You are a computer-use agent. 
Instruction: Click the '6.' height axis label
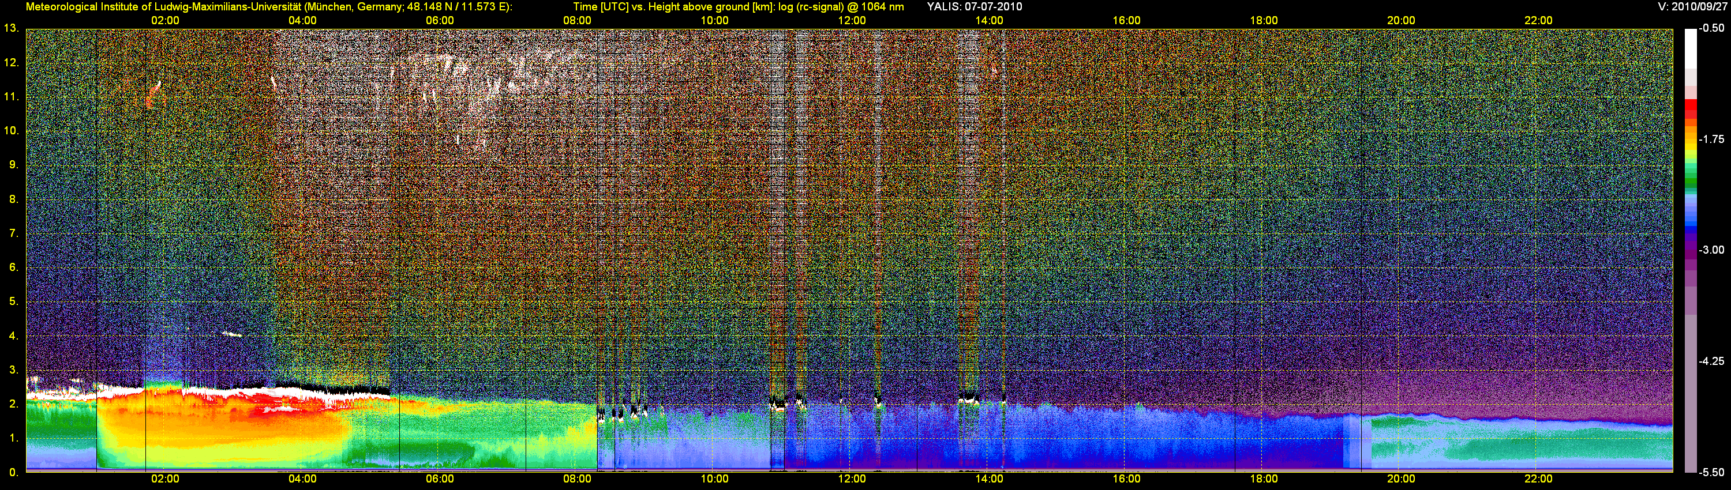click(x=13, y=267)
